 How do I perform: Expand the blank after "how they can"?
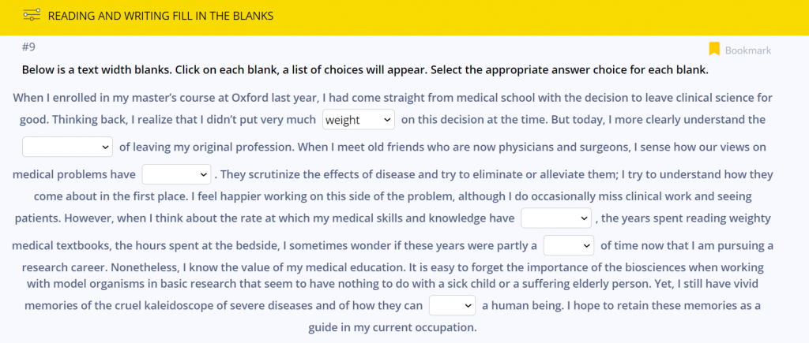(453, 305)
